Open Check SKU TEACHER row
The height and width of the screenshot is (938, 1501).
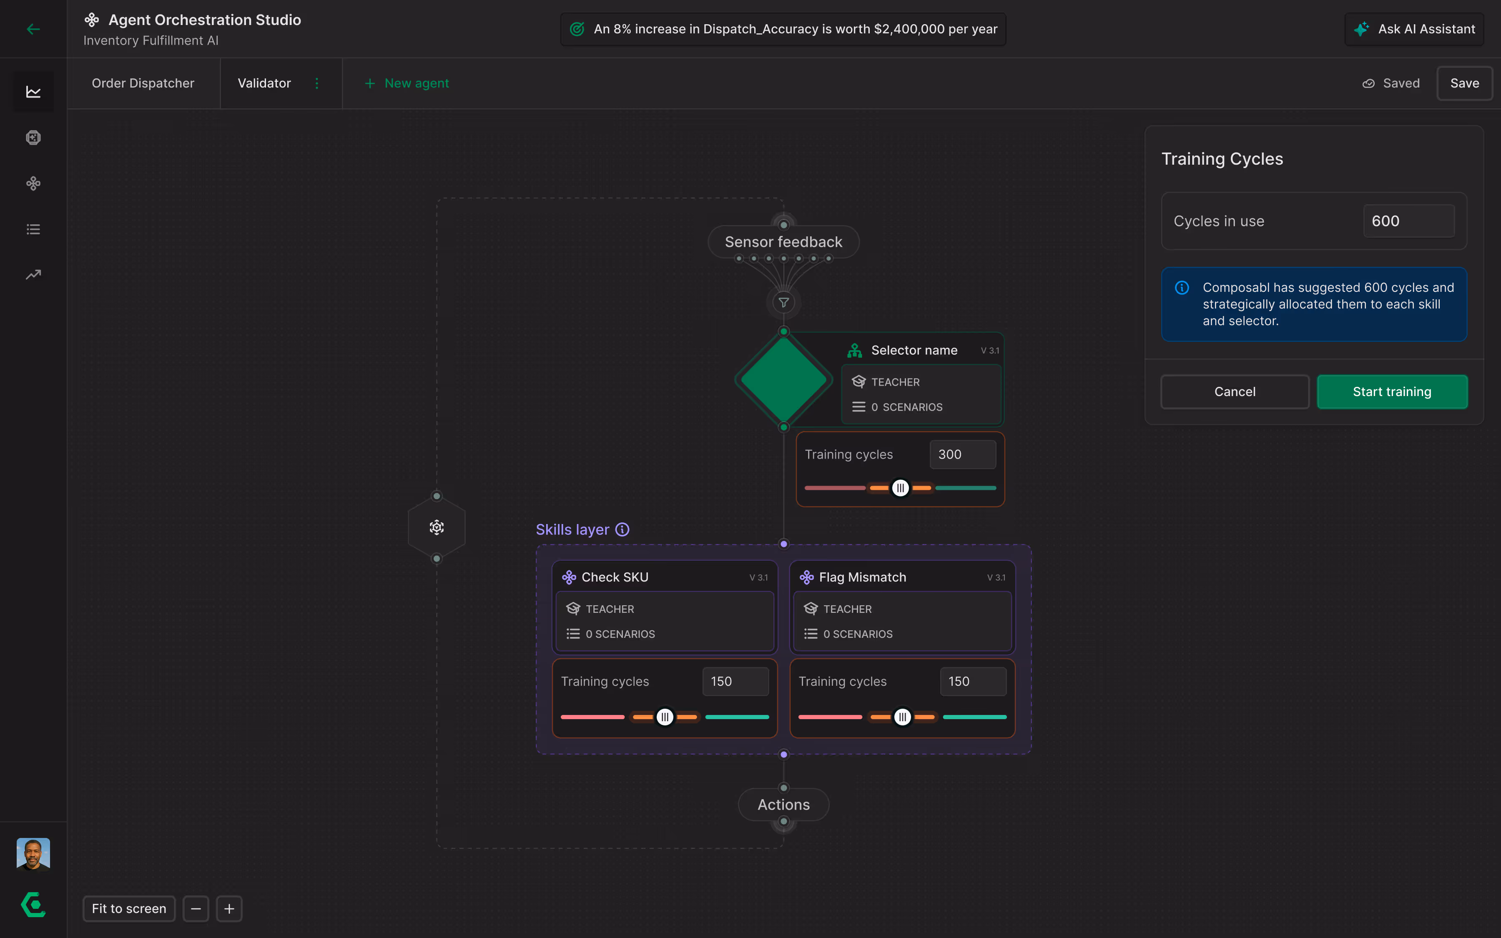665,609
